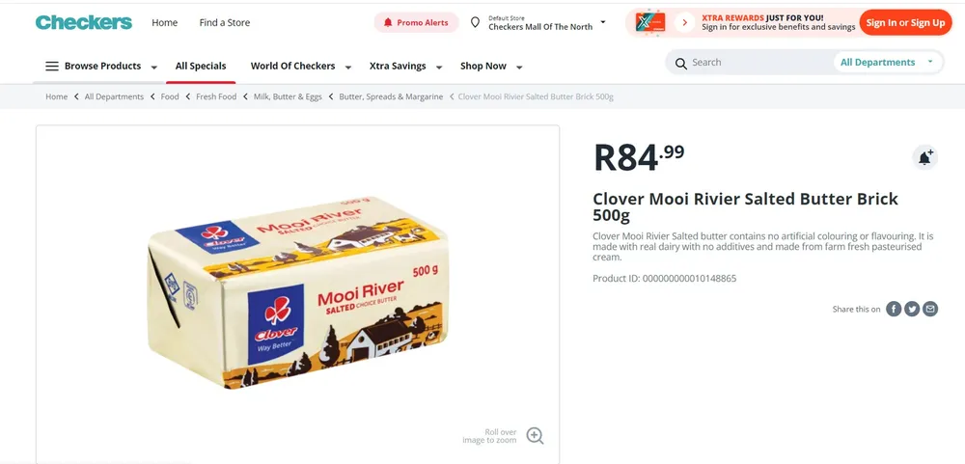Click the magnifying glass search icon

(681, 63)
